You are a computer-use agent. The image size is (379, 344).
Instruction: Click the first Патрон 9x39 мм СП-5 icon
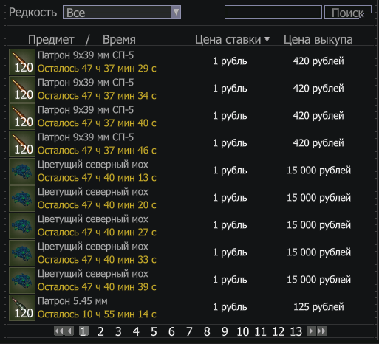pos(22,62)
